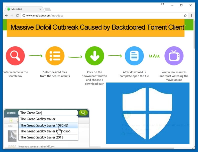Click the search field containing 'The Great Gat'

[x=48, y=113]
